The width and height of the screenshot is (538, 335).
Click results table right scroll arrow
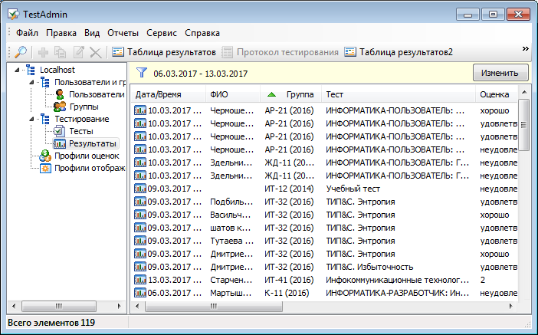511,306
